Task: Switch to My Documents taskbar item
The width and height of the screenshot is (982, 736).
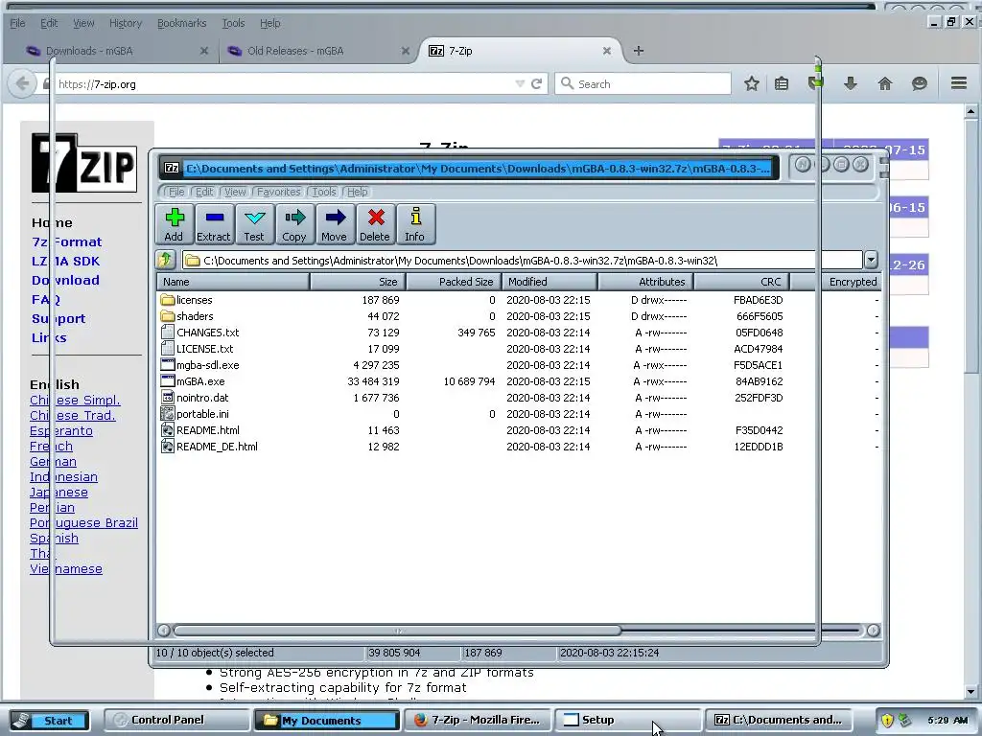Action: (326, 720)
